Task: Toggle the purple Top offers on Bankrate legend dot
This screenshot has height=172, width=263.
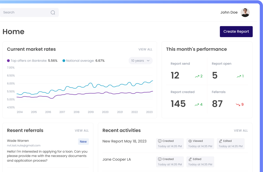Action: click(8, 61)
